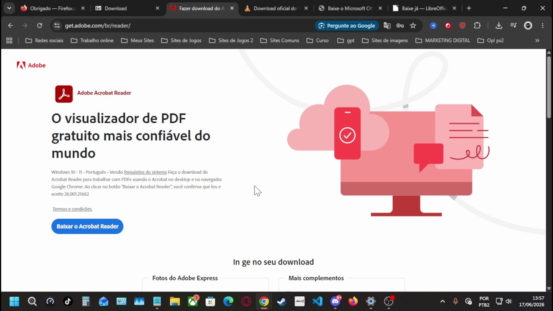Screen dimensions: 553x311
Task: Open Steam from the taskbar
Action: tap(282, 301)
